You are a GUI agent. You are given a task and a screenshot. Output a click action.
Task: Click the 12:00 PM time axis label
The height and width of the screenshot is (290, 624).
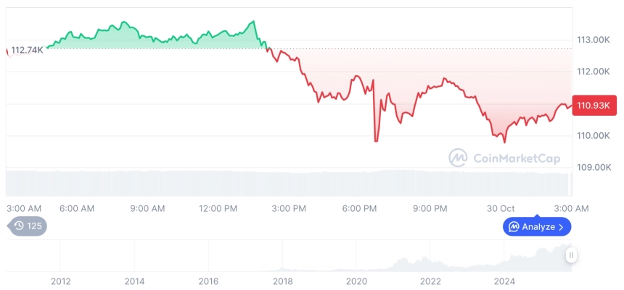pos(218,208)
